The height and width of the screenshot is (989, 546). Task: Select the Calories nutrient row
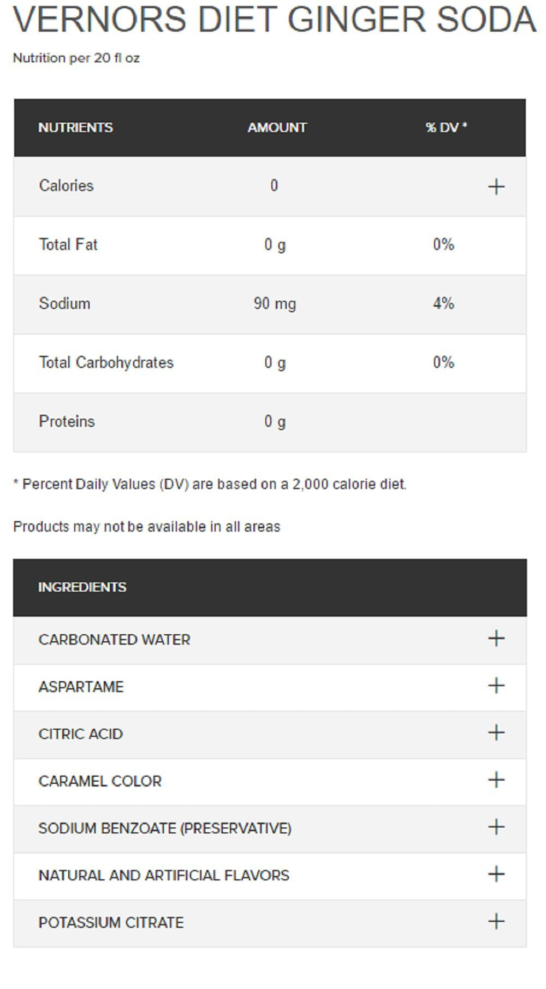[270, 186]
